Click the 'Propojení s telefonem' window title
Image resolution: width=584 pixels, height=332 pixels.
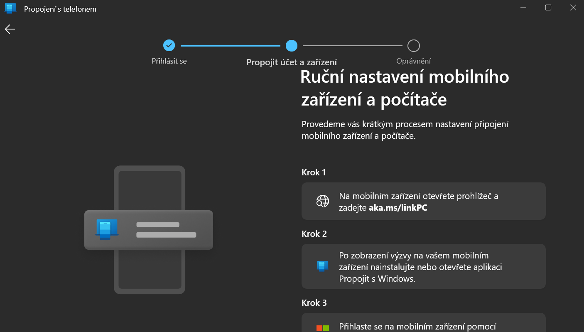(60, 9)
